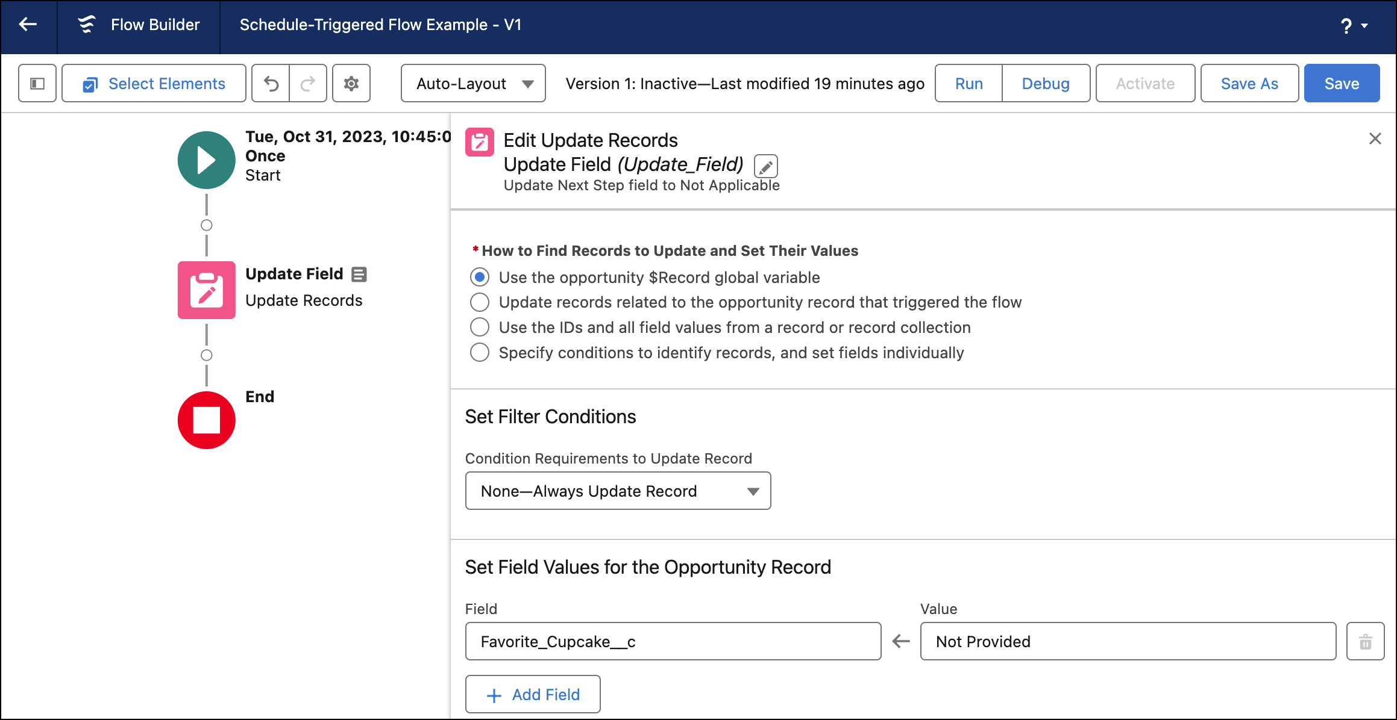Click the description note icon beside Update Field
The image size is (1397, 720).
[359, 275]
